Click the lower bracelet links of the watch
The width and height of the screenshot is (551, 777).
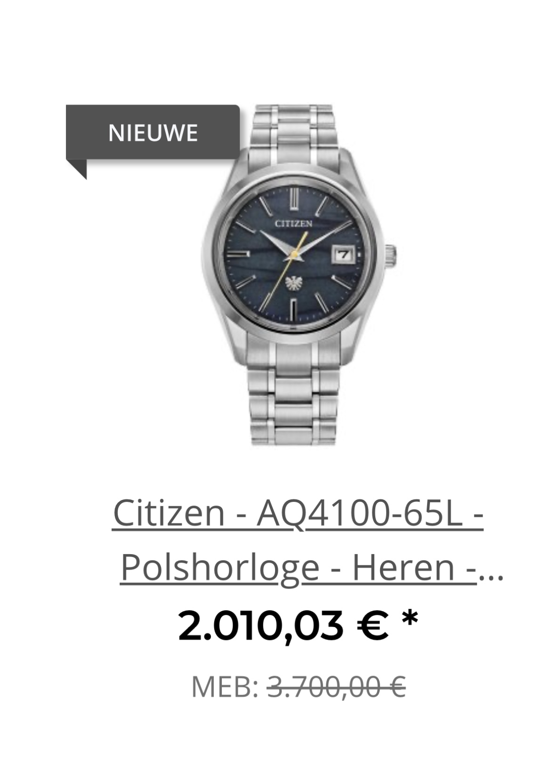point(294,395)
